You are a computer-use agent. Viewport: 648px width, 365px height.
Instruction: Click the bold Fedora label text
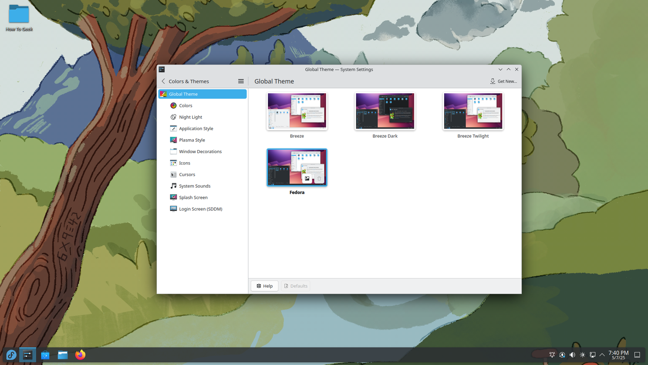[x=297, y=192]
